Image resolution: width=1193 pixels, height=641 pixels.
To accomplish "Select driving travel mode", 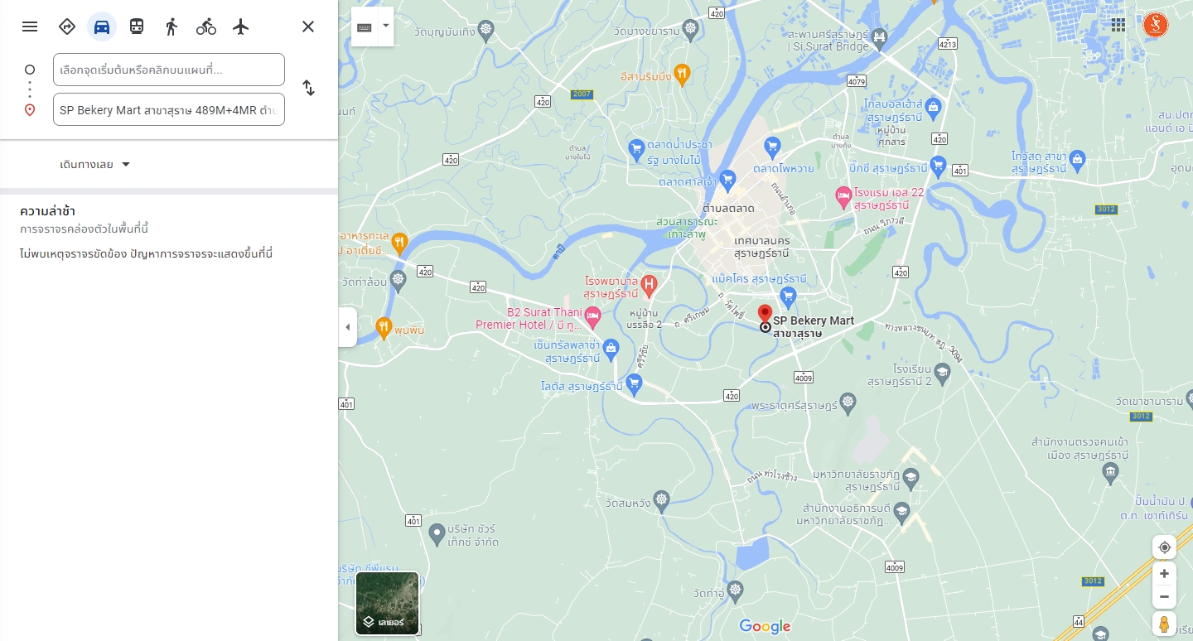I will pyautogui.click(x=102, y=27).
